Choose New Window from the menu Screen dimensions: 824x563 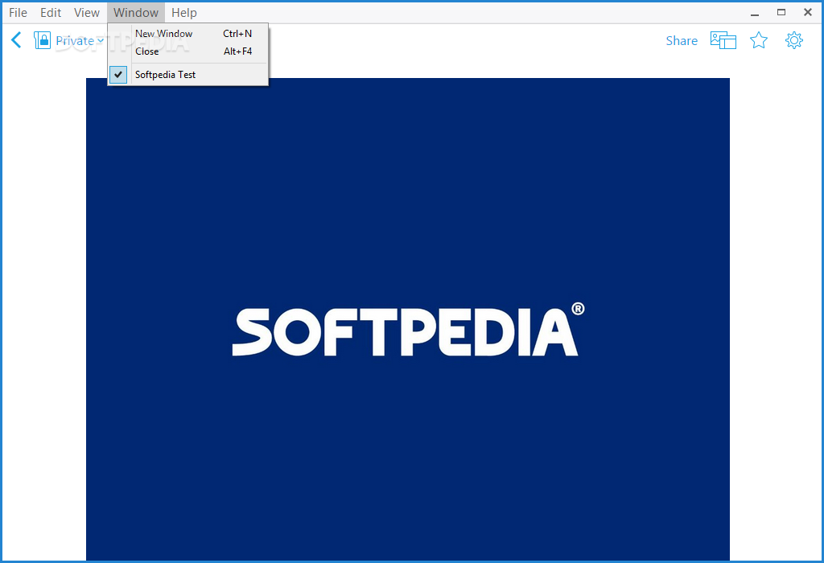[187, 34]
